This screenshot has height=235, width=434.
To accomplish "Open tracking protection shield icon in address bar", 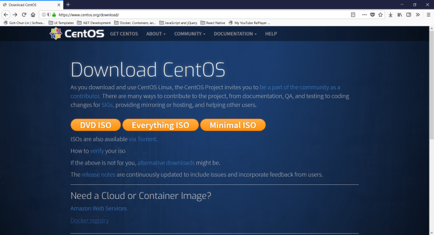I will [x=49, y=15].
